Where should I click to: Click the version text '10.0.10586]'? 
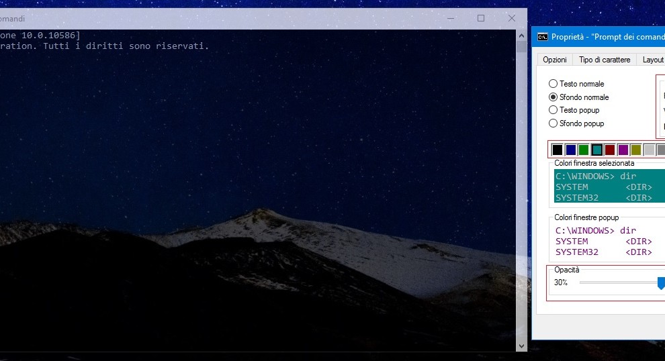click(50, 35)
